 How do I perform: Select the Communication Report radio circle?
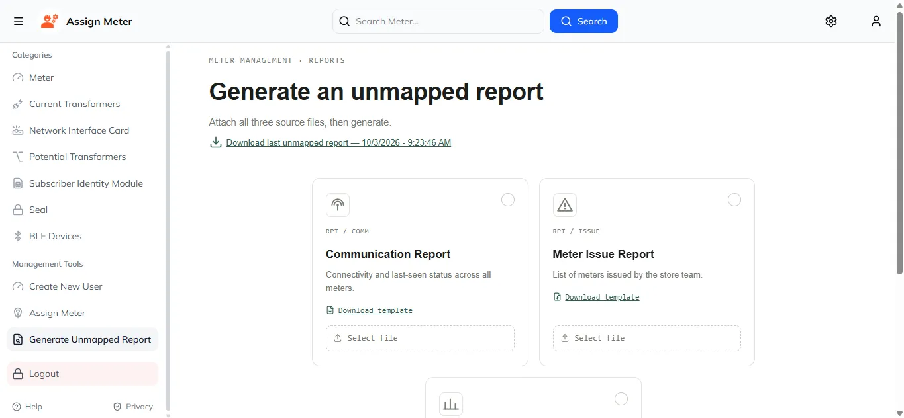click(x=508, y=200)
